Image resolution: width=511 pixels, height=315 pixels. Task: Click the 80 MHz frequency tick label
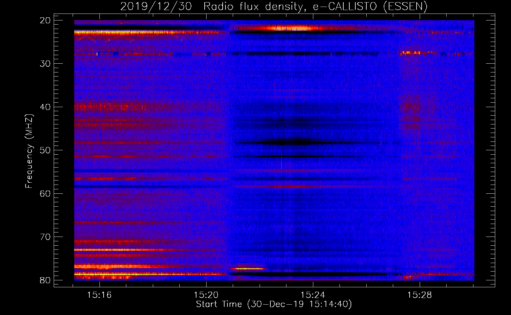(x=45, y=280)
